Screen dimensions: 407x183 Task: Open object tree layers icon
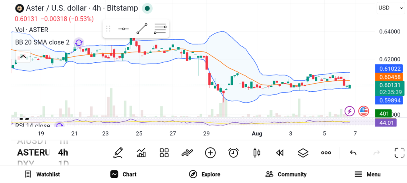pos(302,153)
